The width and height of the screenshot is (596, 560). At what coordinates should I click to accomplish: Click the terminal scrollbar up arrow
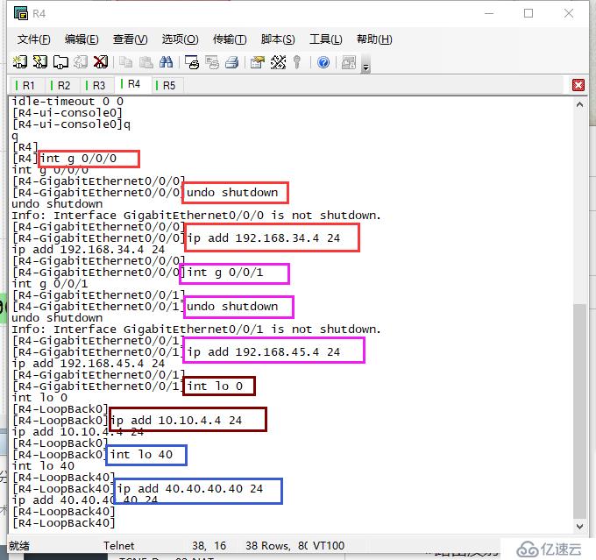(x=579, y=103)
